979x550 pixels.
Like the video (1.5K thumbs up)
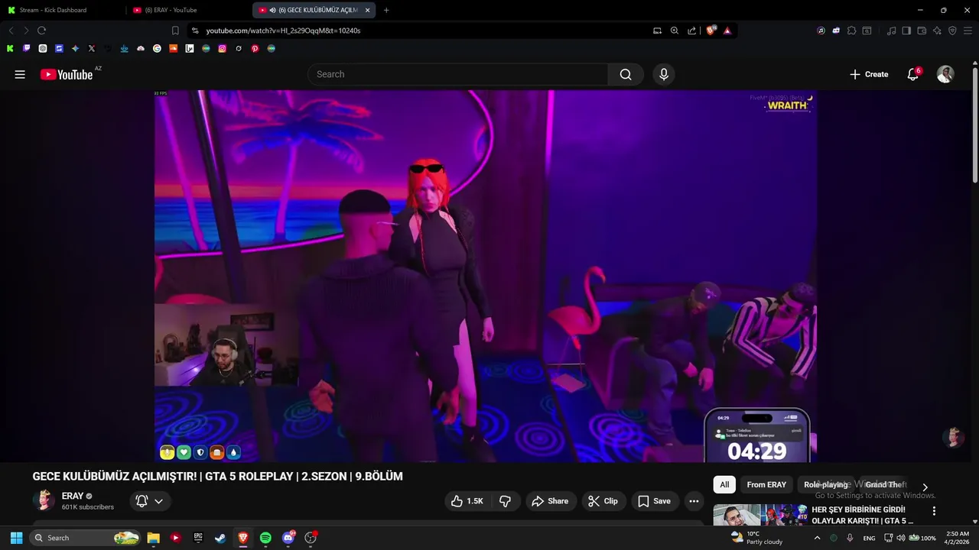click(x=467, y=501)
